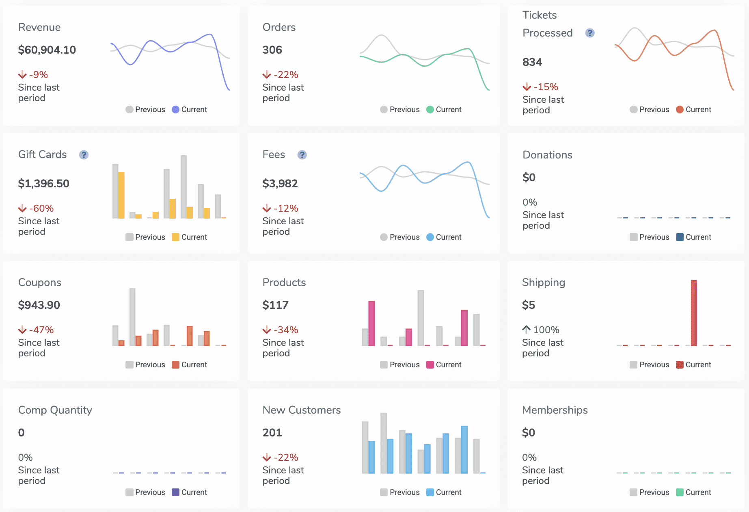Click the tall red Shipping bar

[694, 313]
